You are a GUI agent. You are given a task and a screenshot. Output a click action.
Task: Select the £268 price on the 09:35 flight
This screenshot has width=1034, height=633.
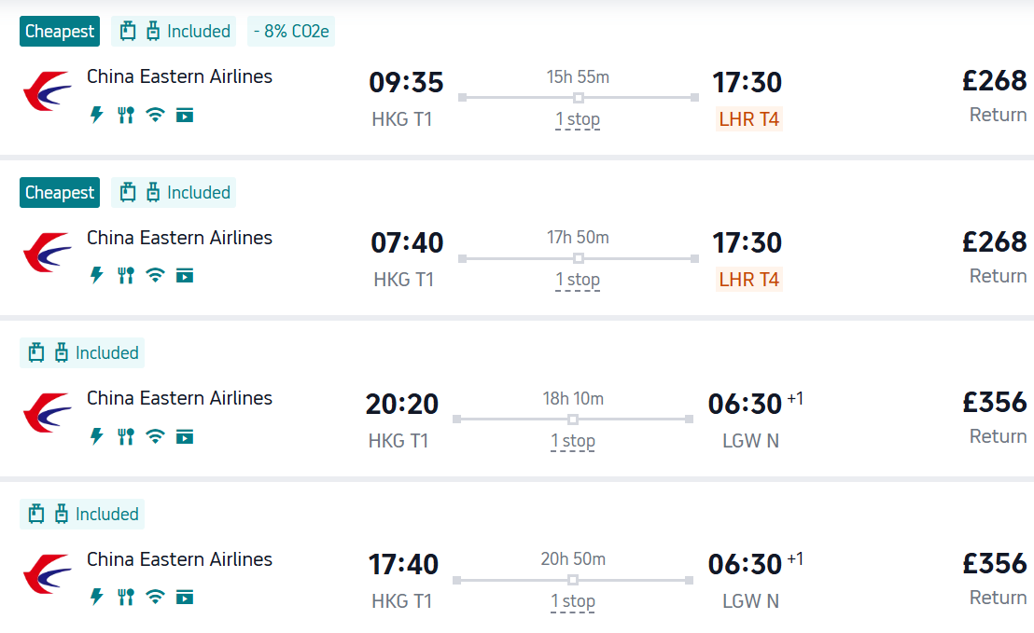(994, 81)
